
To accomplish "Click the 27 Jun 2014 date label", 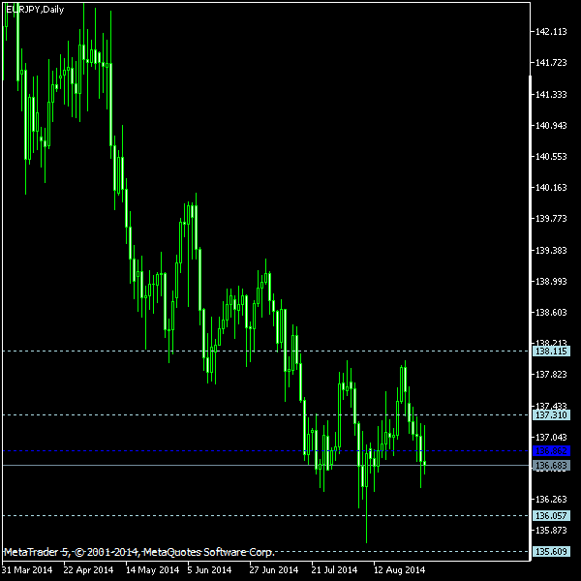I will 273,570.
